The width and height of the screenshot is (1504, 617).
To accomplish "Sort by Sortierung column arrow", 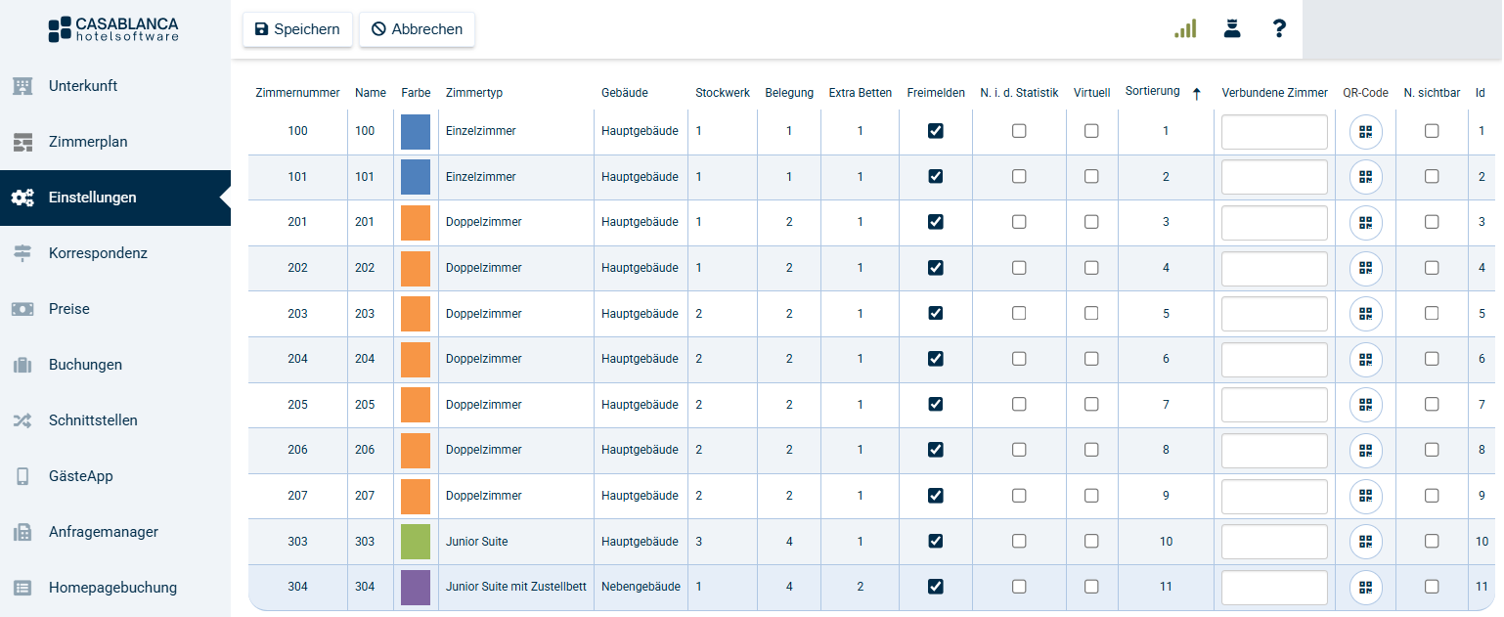I will pyautogui.click(x=1196, y=94).
